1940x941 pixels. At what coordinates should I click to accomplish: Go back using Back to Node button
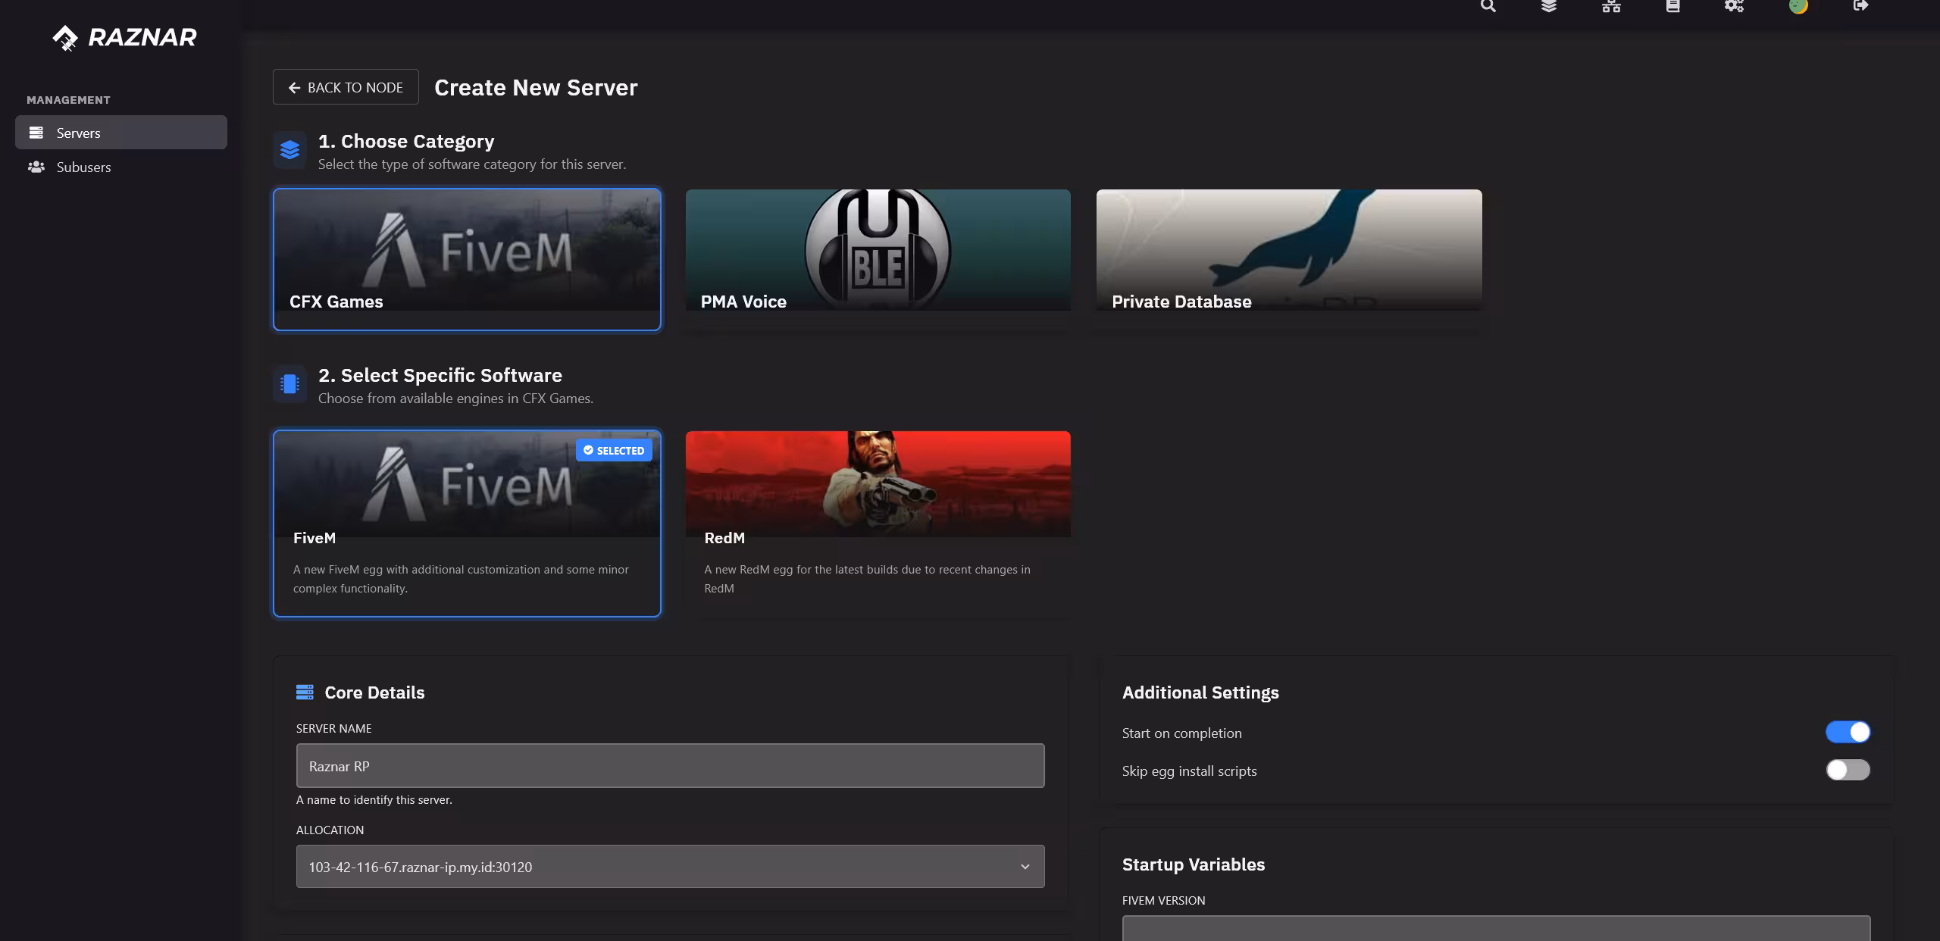[346, 87]
